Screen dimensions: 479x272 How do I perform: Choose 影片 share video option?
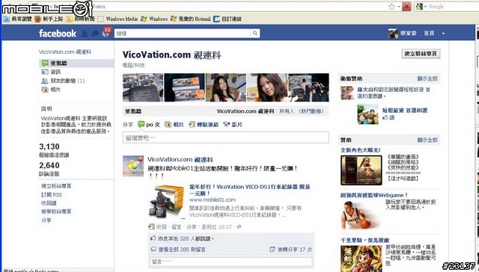233,124
